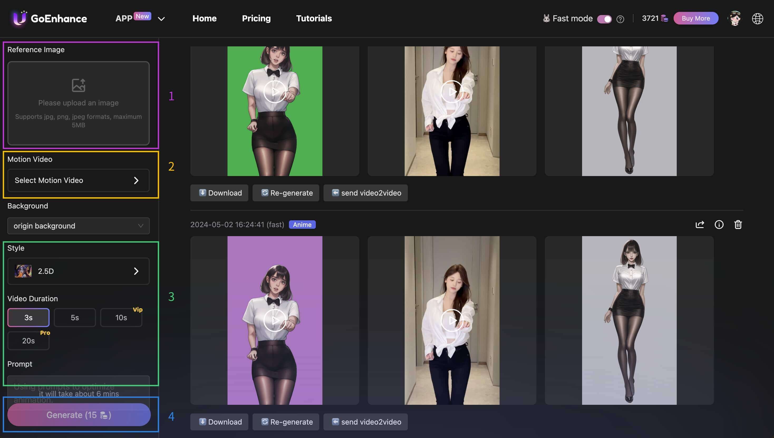Open the language selector globe icon
The height and width of the screenshot is (438, 774).
click(758, 18)
